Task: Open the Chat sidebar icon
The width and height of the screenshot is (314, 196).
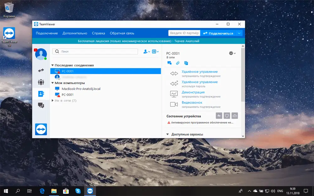Action: click(41, 105)
